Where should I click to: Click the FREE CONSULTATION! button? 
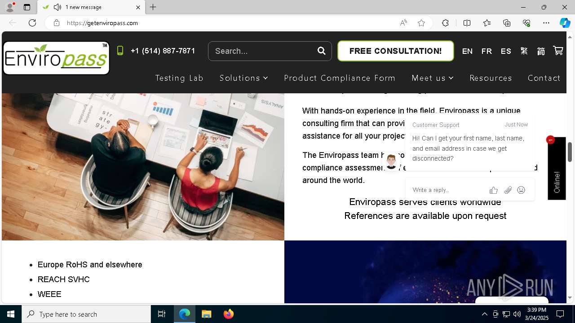395,51
